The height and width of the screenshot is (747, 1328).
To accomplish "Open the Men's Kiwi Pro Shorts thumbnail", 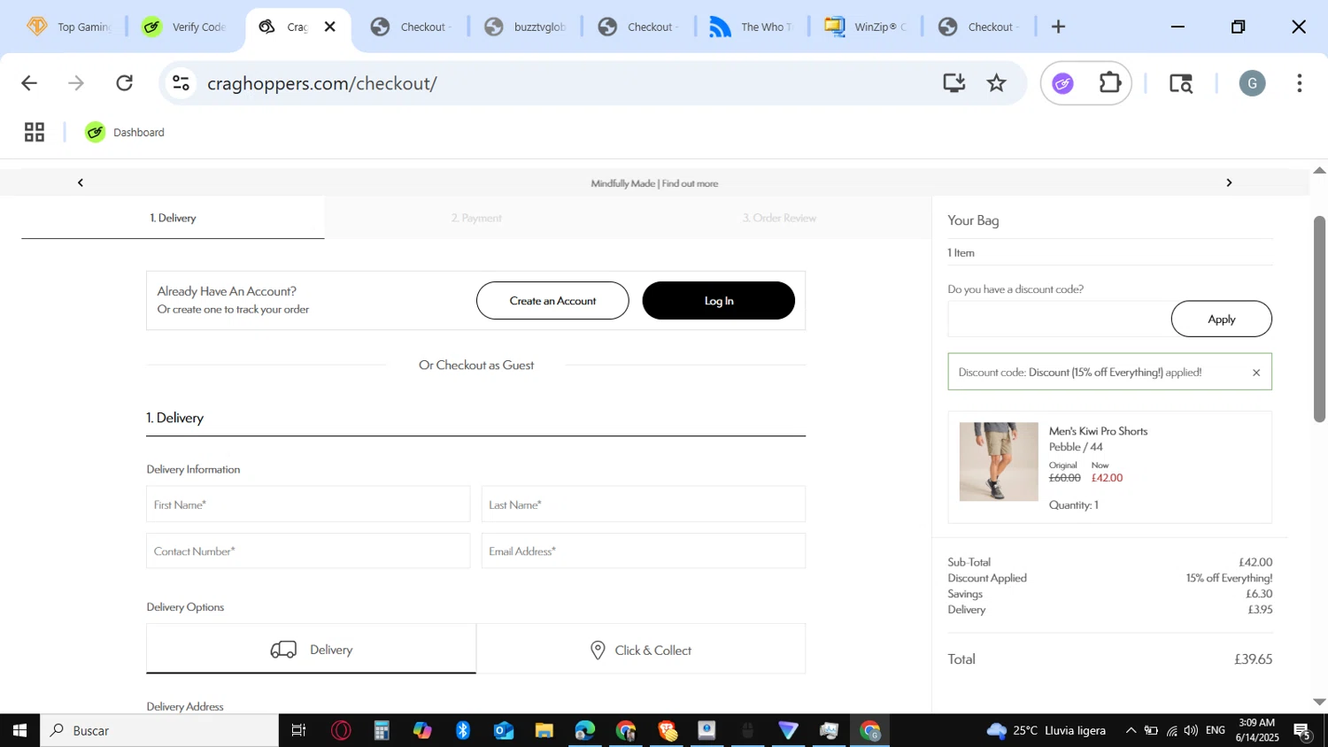I will point(999,462).
